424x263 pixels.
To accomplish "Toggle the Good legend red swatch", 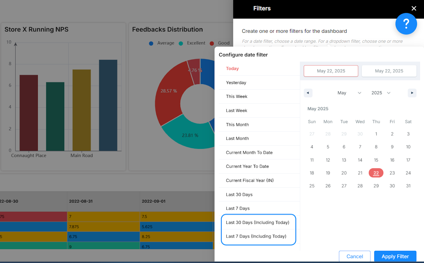I will (x=212, y=43).
